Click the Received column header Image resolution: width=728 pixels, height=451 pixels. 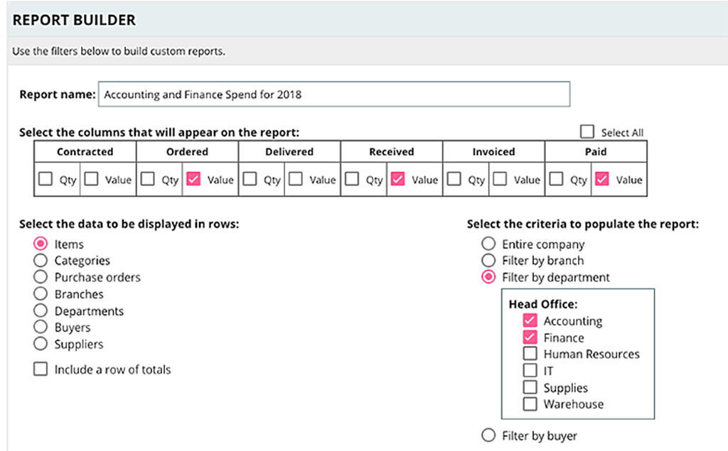coord(392,152)
